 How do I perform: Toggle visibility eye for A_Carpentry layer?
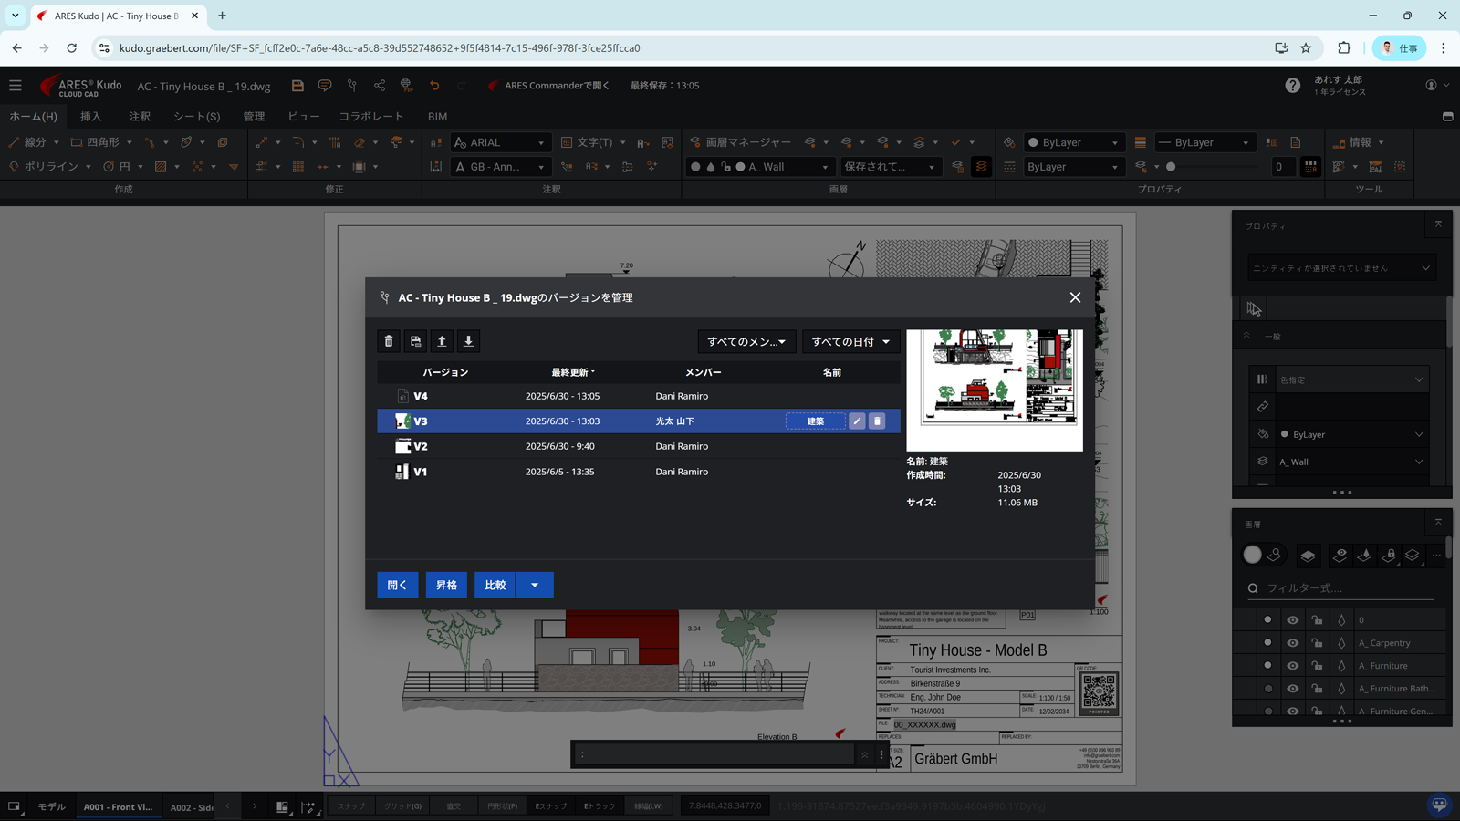click(x=1292, y=643)
